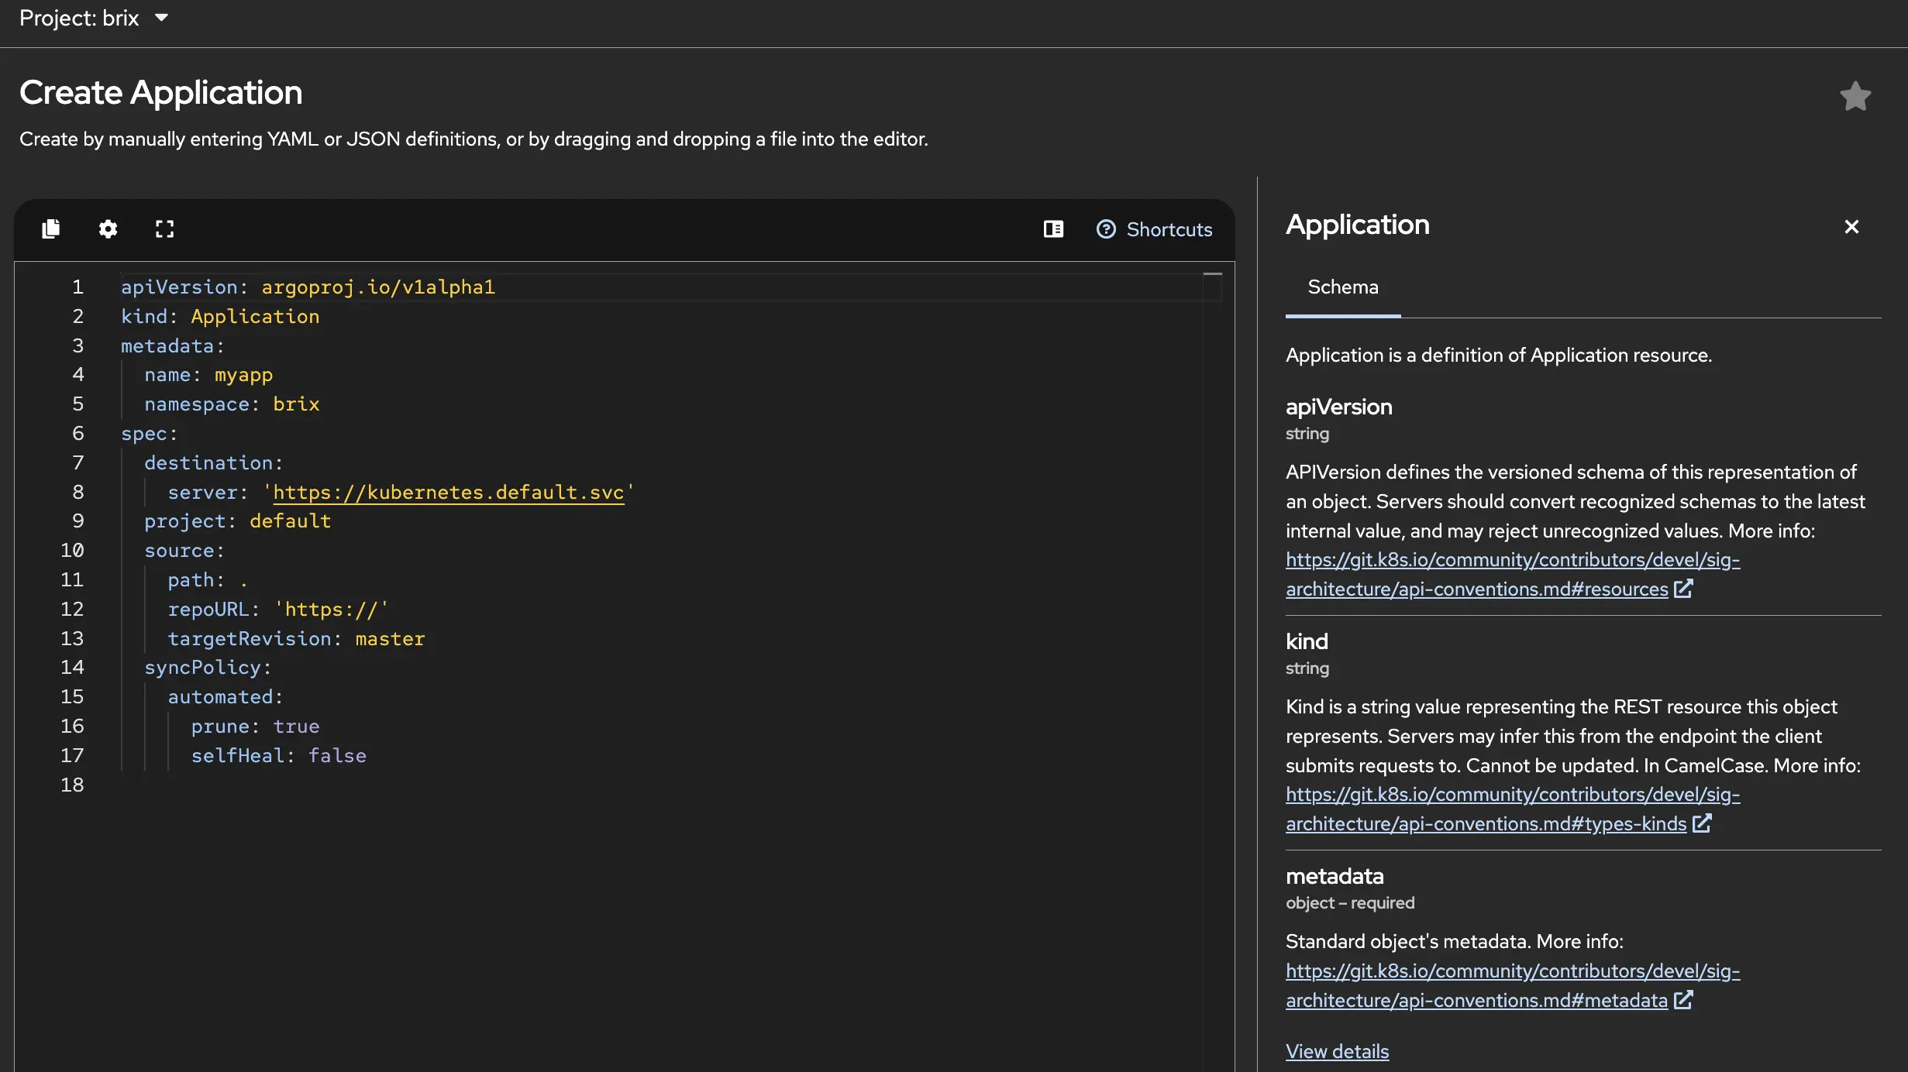Image resolution: width=1908 pixels, height=1072 pixels.
Task: Star the Create Application page as favorite
Action: point(1855,95)
